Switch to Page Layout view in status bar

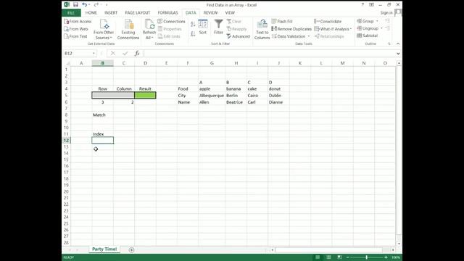point(328,257)
